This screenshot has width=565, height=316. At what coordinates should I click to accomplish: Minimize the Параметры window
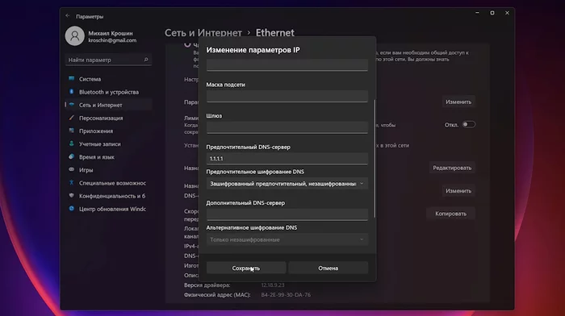pos(477,13)
